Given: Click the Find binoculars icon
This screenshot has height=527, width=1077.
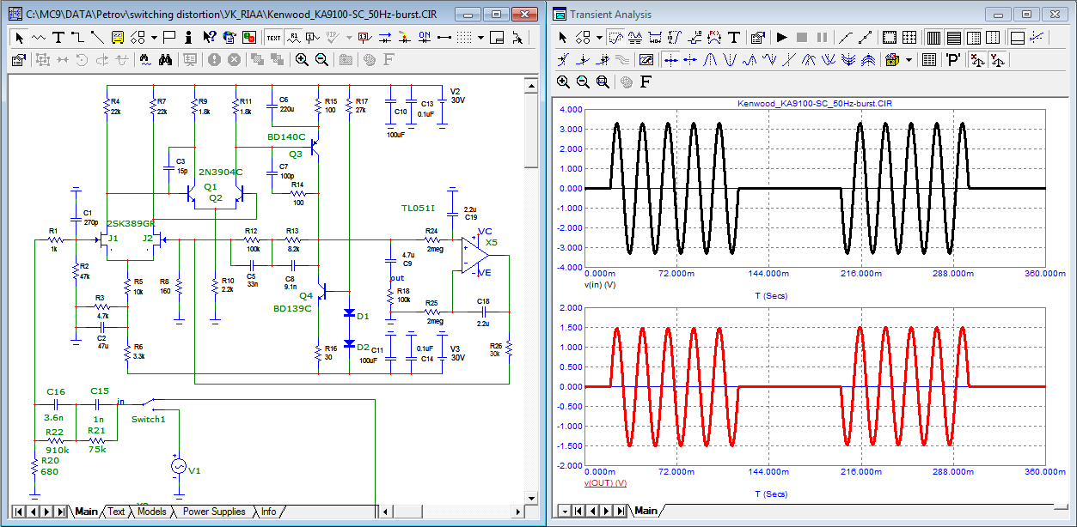Looking at the screenshot, I should (166, 60).
